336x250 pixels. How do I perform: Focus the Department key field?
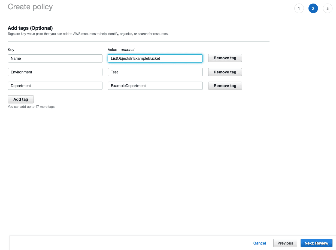tap(55, 85)
